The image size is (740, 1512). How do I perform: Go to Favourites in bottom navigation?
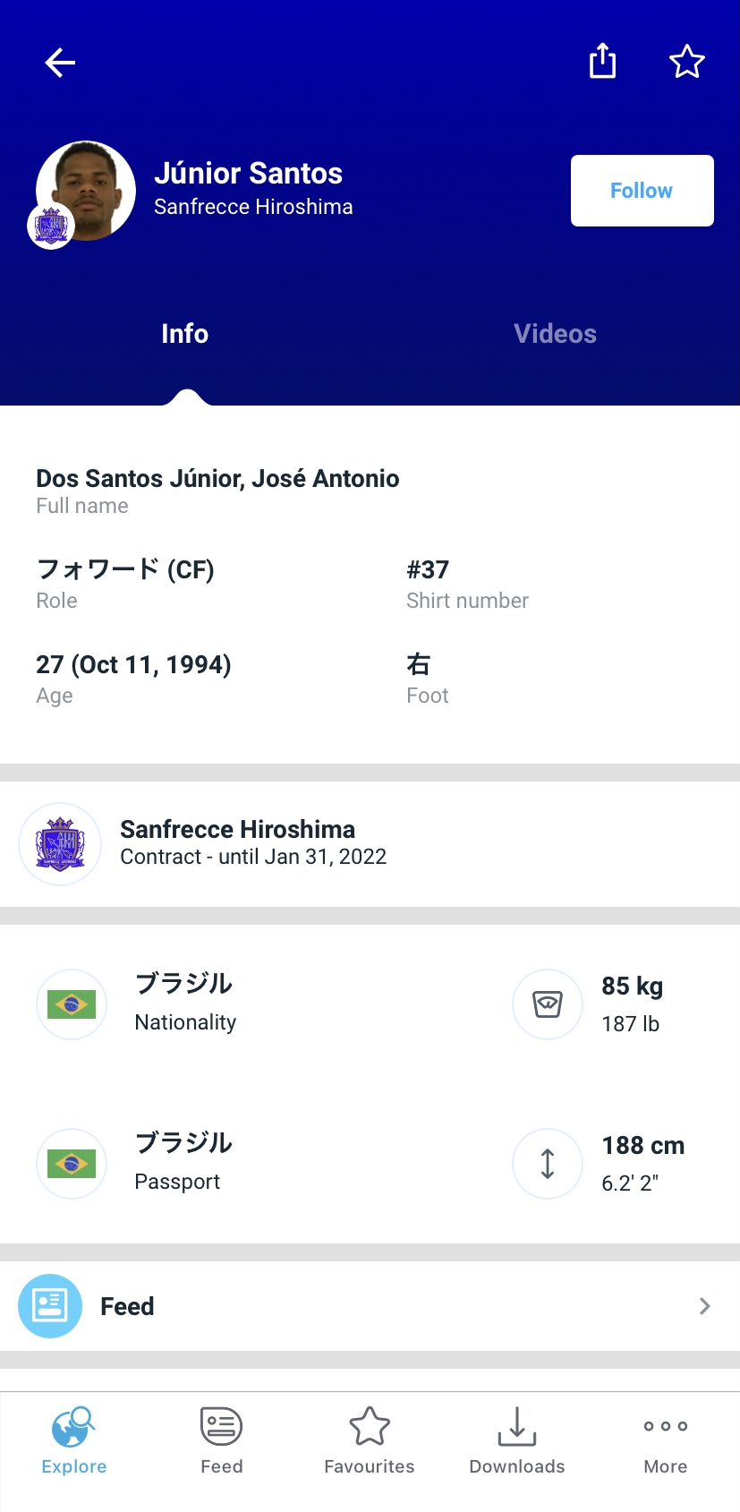pos(370,1439)
